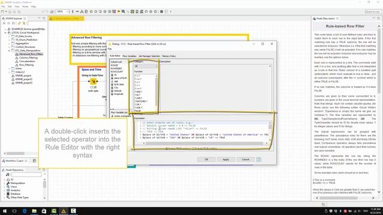Expand the Manipulation node category
Viewport: 383px width, 215px height.
click(x=4, y=183)
